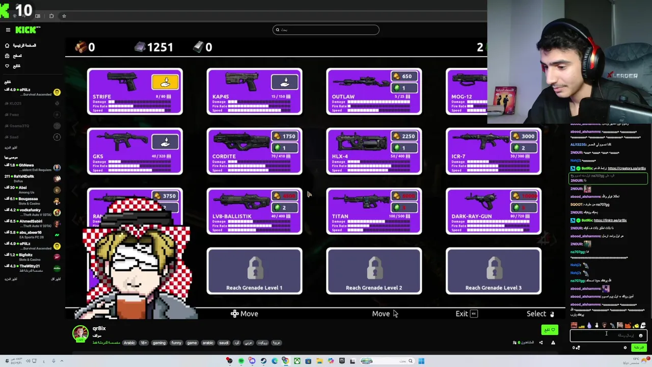Click the gaming stream tag

[x=159, y=343]
